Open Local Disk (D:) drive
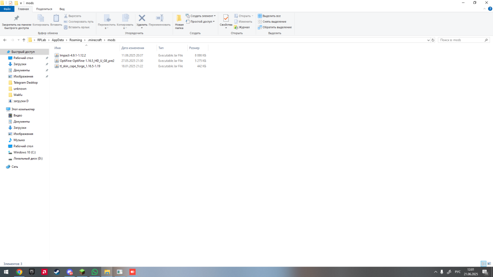The height and width of the screenshot is (277, 493). point(28,158)
